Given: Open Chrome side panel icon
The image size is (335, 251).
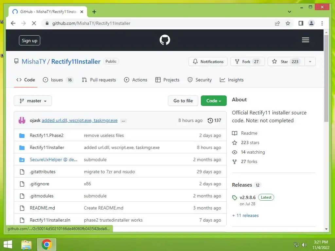Looking at the screenshot, I should coord(301,23).
